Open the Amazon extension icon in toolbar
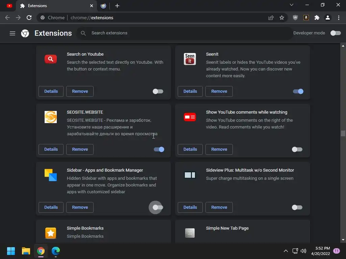346x259 pixels. coord(306,18)
